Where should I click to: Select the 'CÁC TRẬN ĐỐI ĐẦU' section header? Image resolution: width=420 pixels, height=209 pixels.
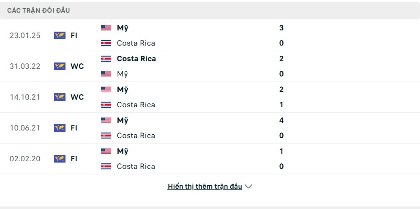click(x=38, y=11)
